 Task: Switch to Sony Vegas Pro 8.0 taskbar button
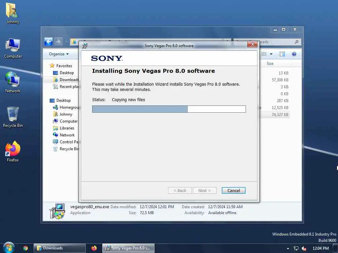pos(128,248)
